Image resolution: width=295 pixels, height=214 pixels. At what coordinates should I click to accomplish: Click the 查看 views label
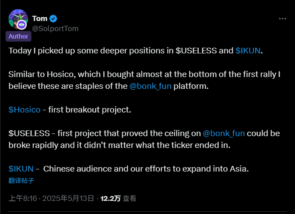coord(129,198)
